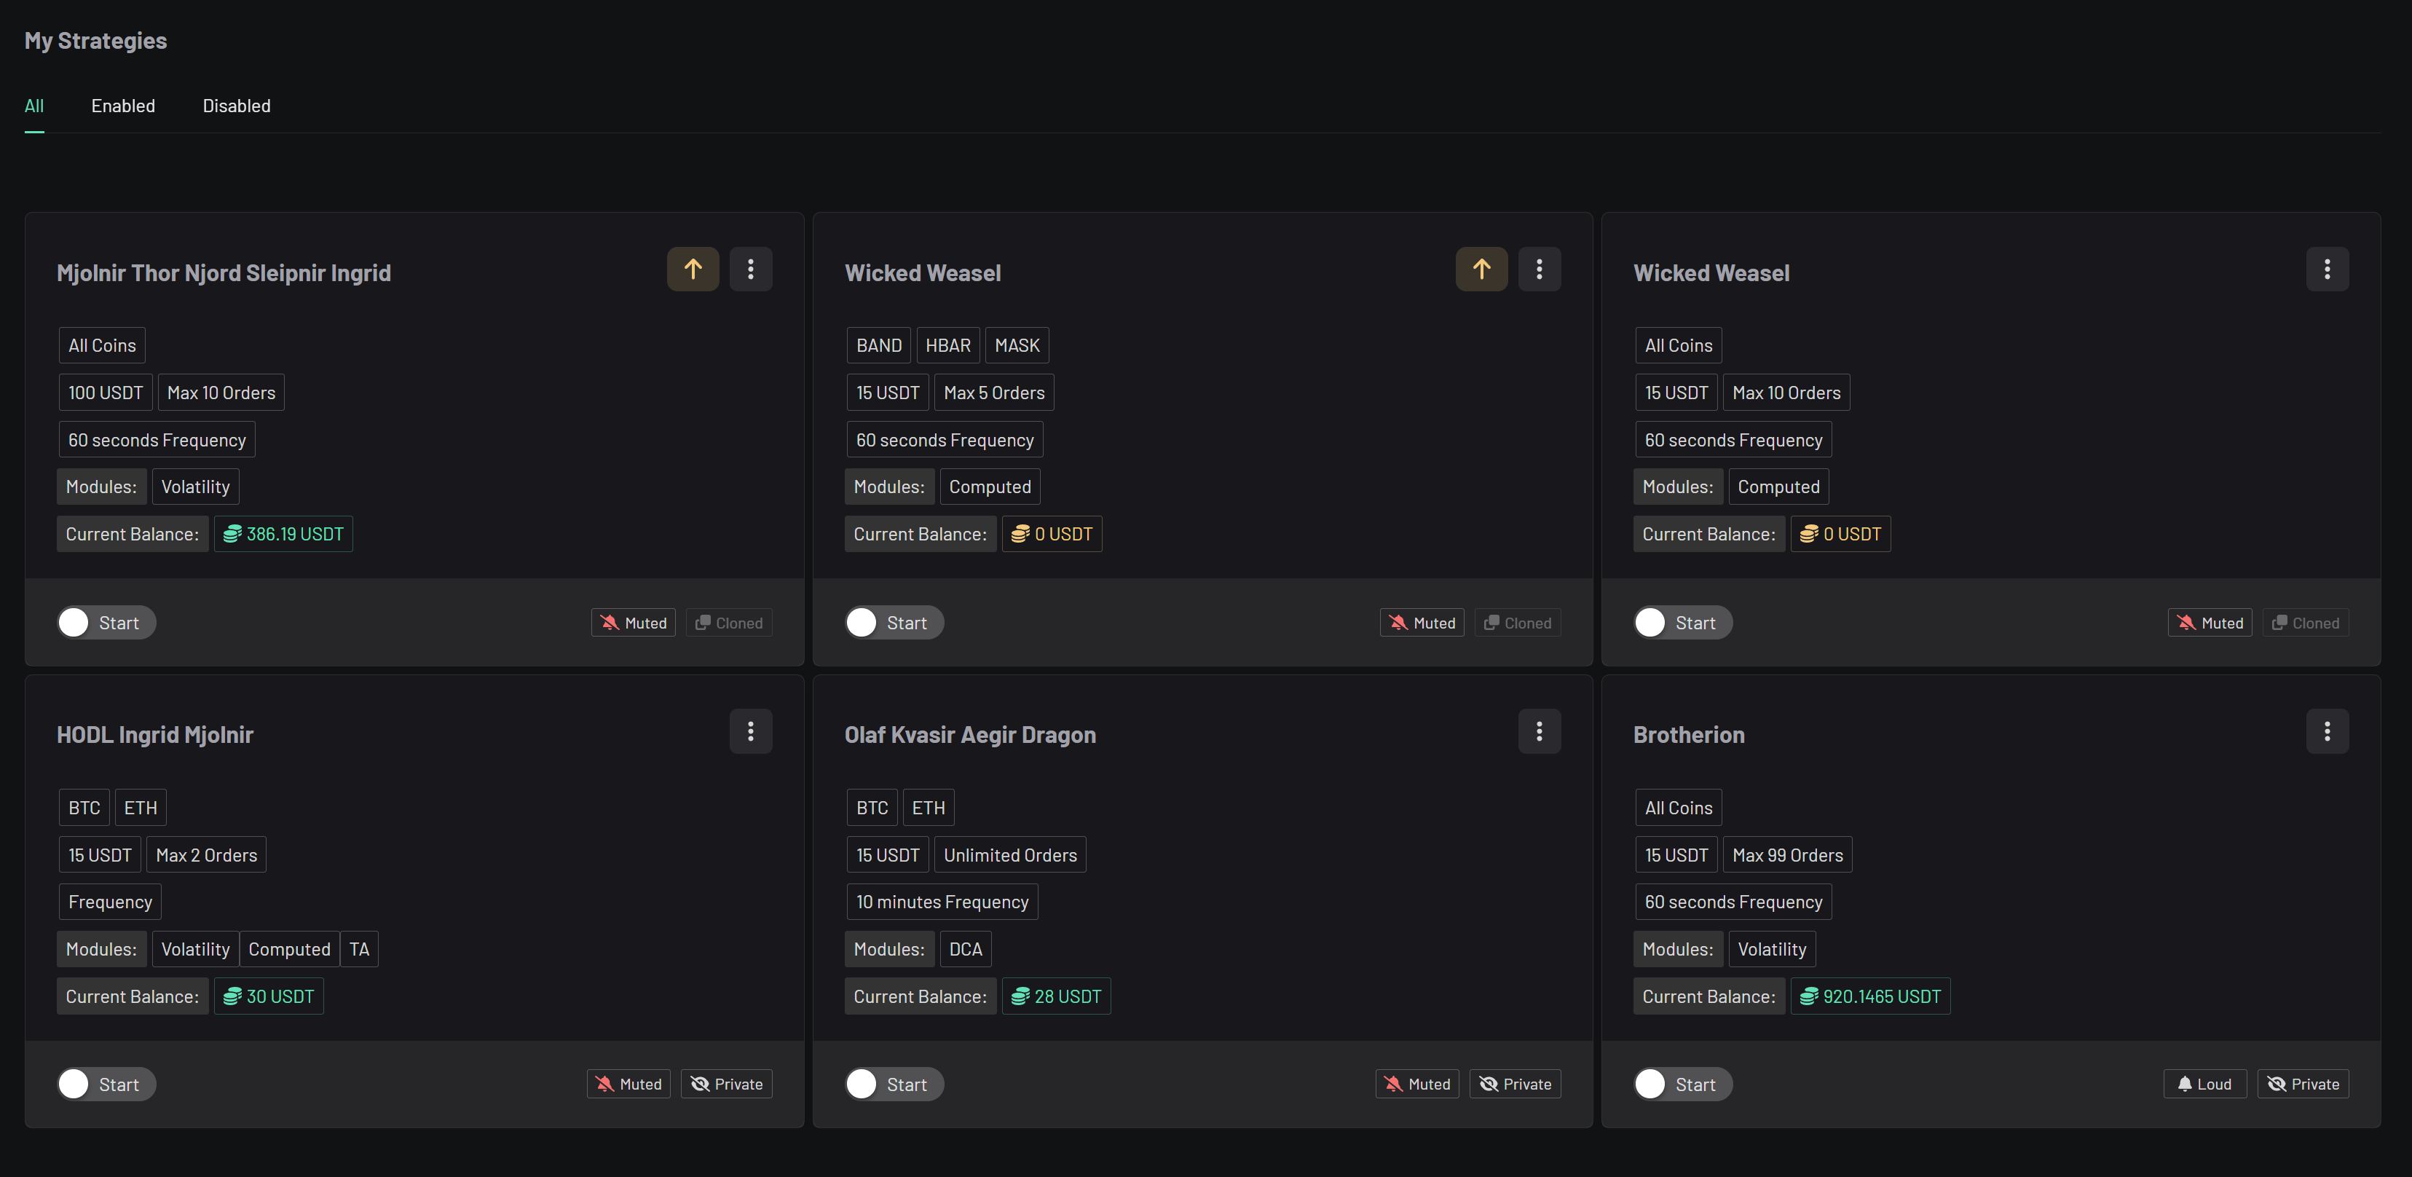Viewport: 2412px width, 1177px height.
Task: Click the upgrade arrow on first Wicked Weasel
Action: coord(1481,269)
